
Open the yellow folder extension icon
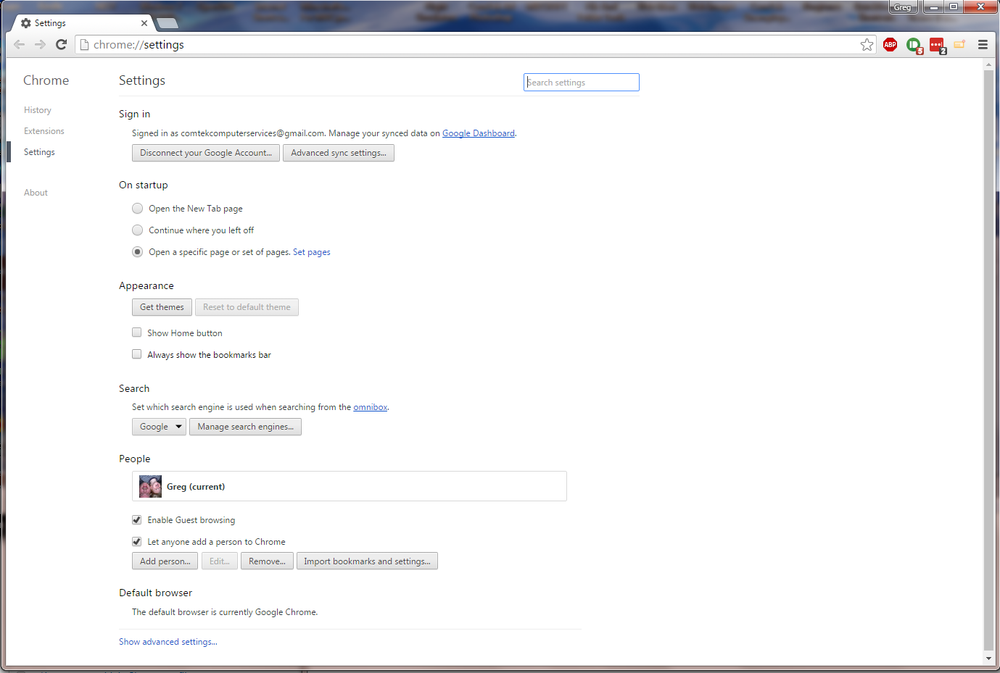(x=959, y=45)
